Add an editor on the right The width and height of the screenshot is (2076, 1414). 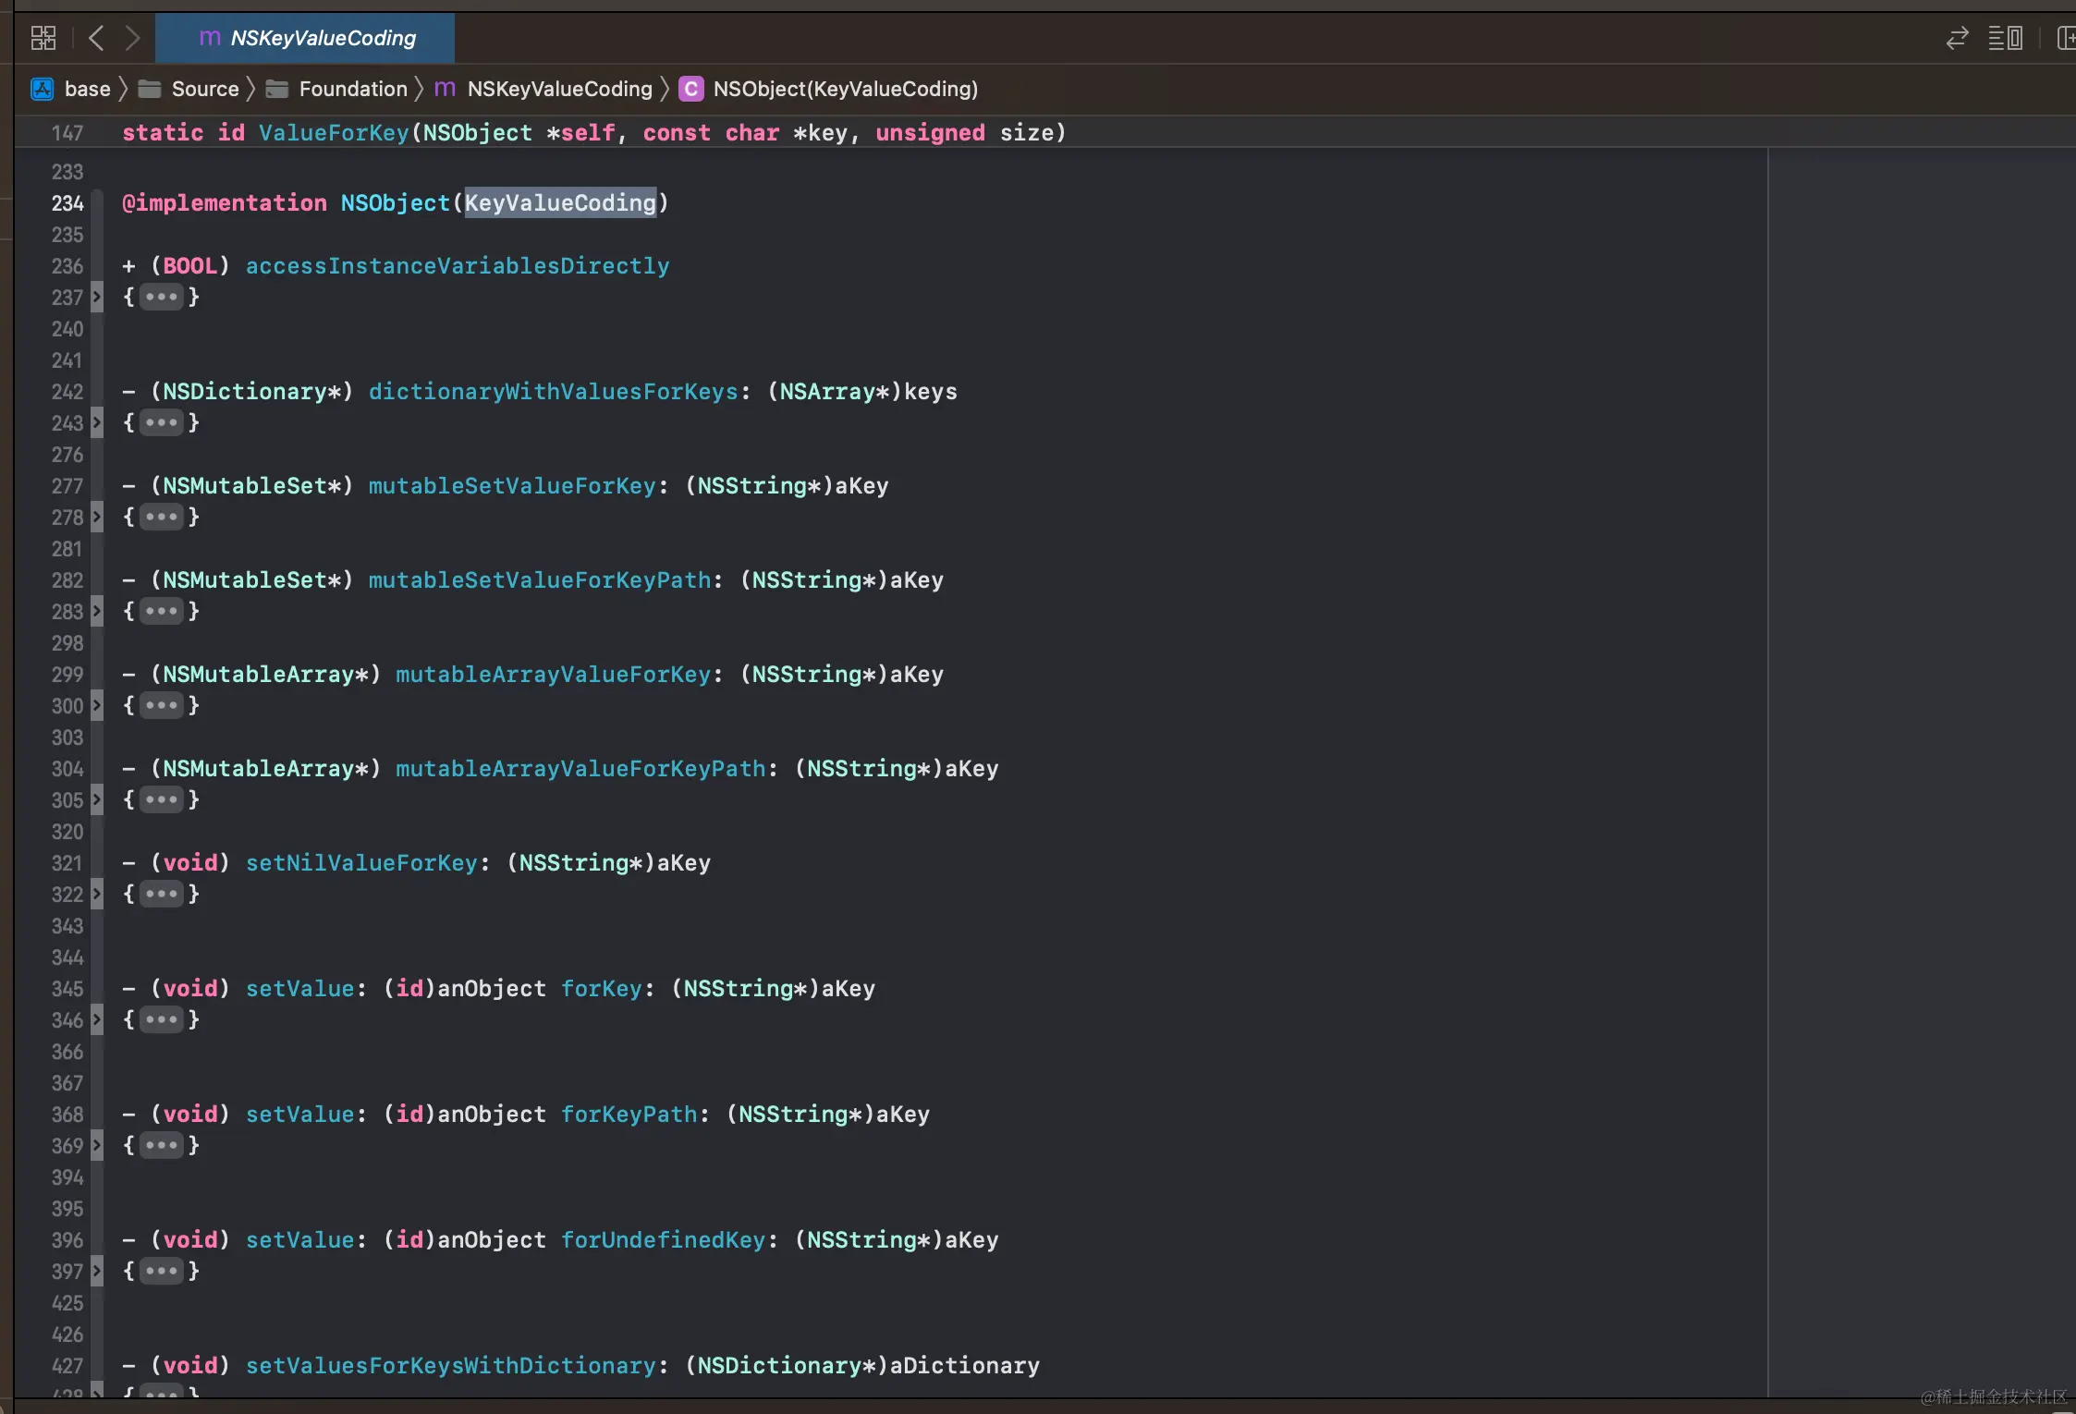(x=2065, y=38)
